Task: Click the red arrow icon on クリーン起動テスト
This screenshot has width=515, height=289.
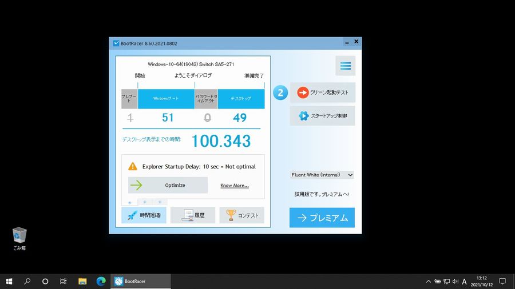Action: (x=303, y=93)
